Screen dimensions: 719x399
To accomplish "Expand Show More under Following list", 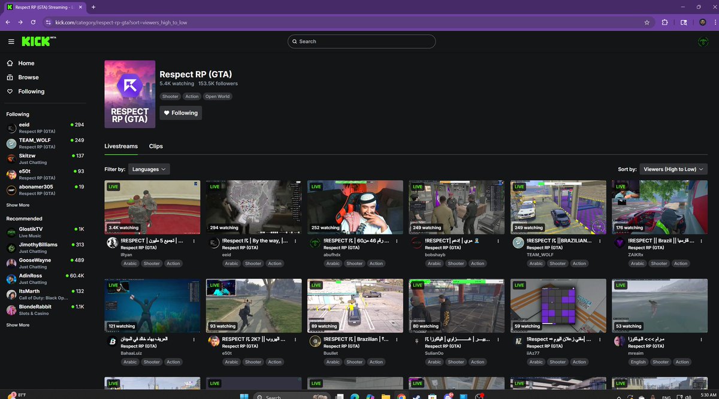I will (18, 205).
